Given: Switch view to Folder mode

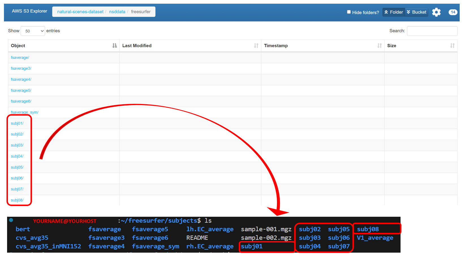Looking at the screenshot, I should point(393,12).
